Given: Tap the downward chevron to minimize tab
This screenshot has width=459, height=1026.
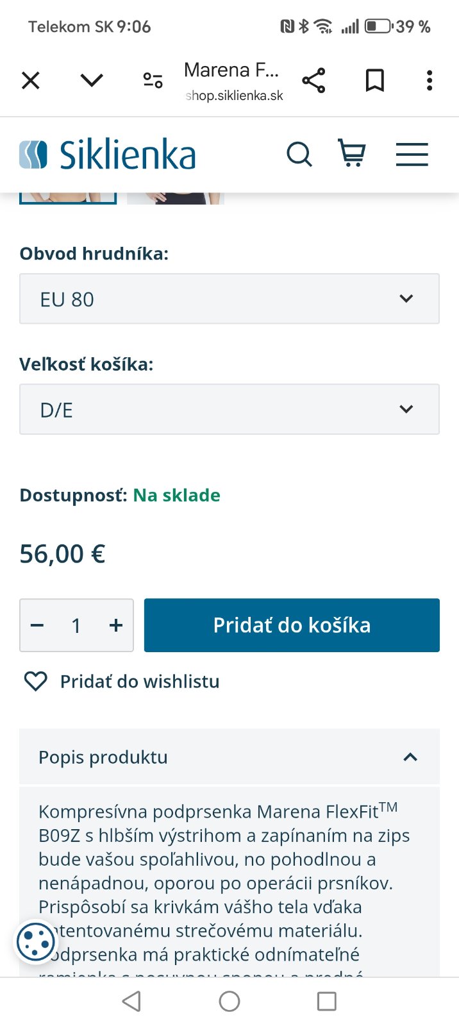Looking at the screenshot, I should pos(92,80).
